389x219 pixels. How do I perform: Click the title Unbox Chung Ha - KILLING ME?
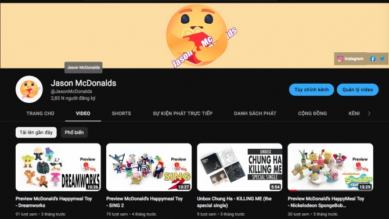tap(234, 202)
